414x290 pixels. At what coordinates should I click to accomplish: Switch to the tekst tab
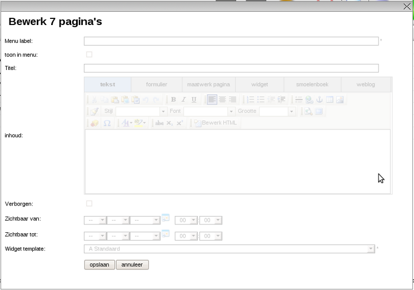point(107,84)
